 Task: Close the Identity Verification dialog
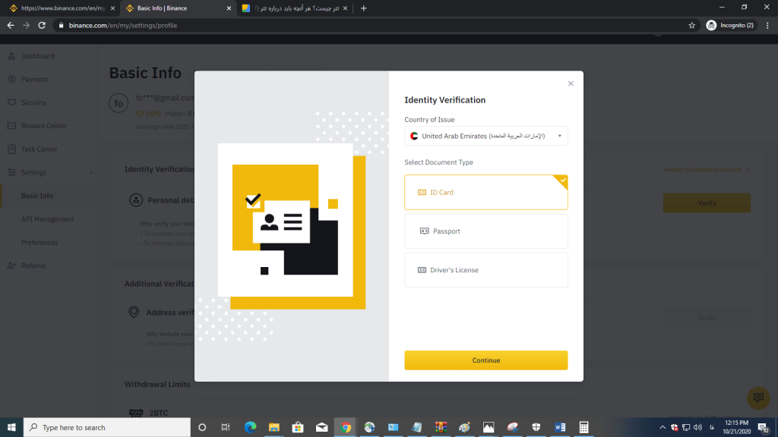(x=571, y=83)
